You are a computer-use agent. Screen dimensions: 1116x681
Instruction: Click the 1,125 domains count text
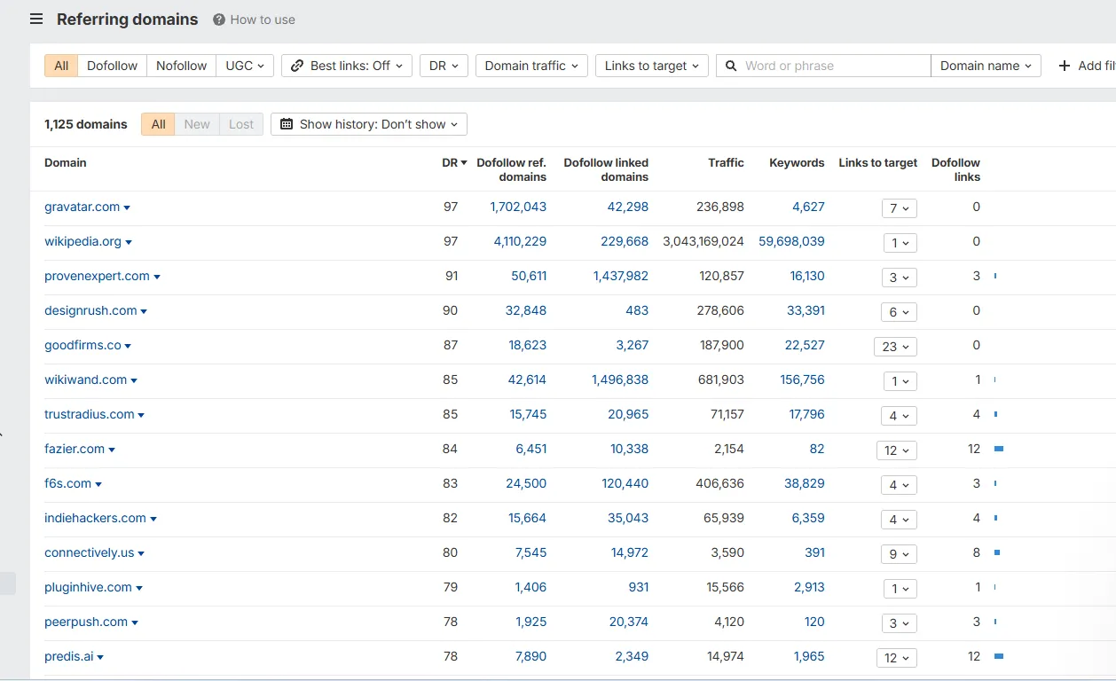(86, 124)
